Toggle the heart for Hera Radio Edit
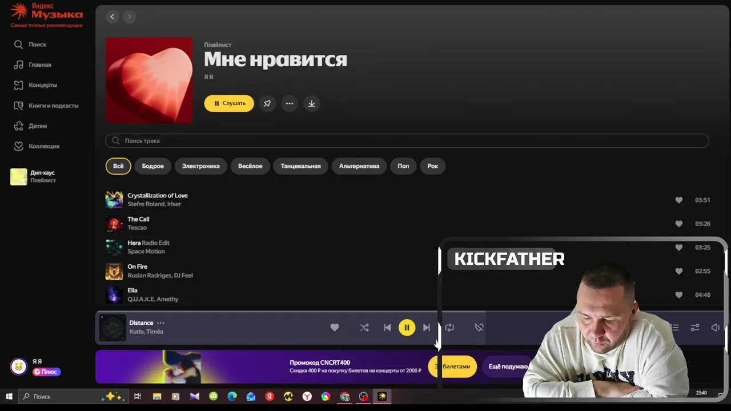The height and width of the screenshot is (411, 731). pyautogui.click(x=679, y=248)
